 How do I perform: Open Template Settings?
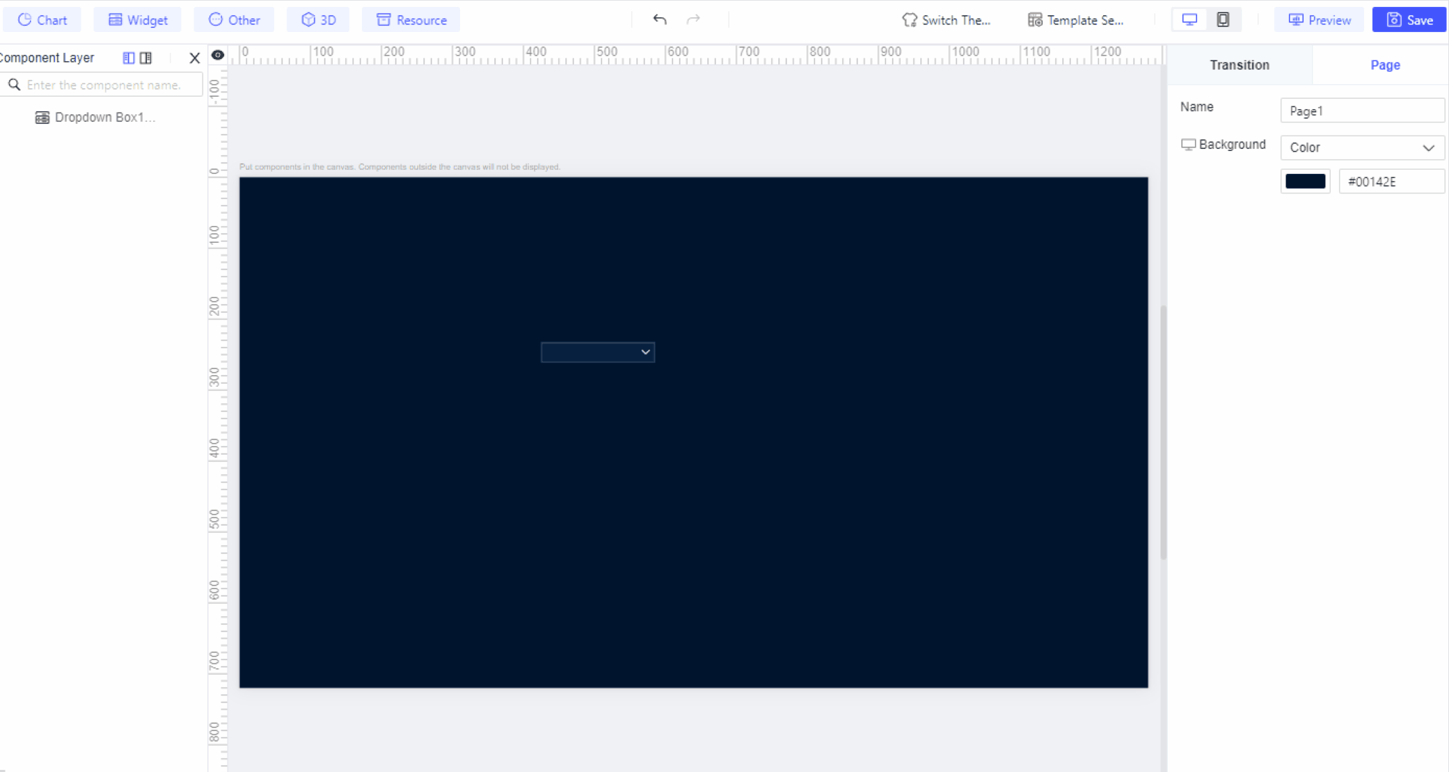pyautogui.click(x=1075, y=20)
